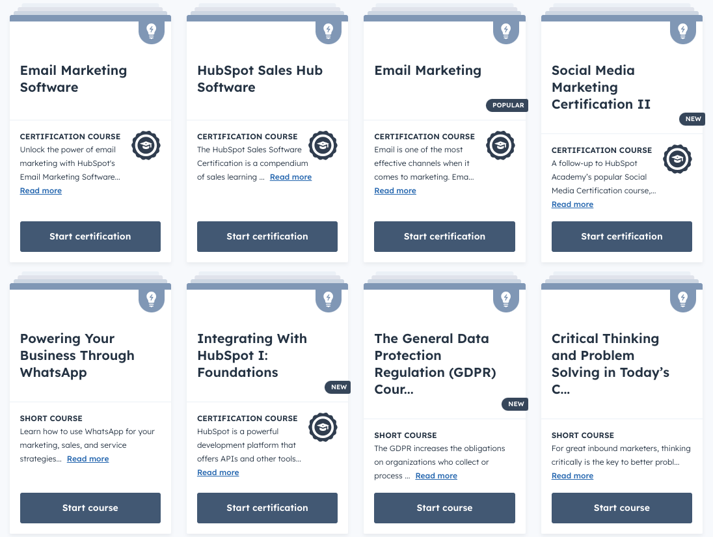Click certification badge icon on Email Marketing Software card
Image resolution: width=713 pixels, height=537 pixels.
click(146, 146)
